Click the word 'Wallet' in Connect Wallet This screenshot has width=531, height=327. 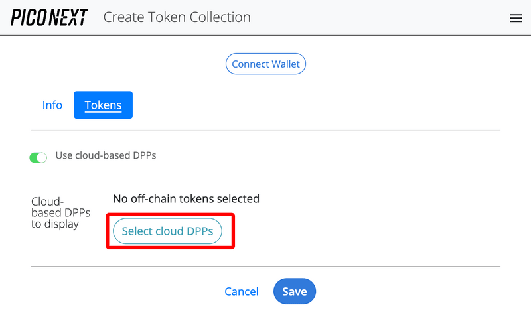click(x=285, y=64)
